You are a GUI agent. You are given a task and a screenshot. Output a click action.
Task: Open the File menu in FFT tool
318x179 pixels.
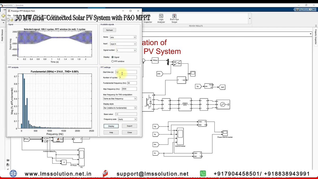pyautogui.click(x=9, y=16)
